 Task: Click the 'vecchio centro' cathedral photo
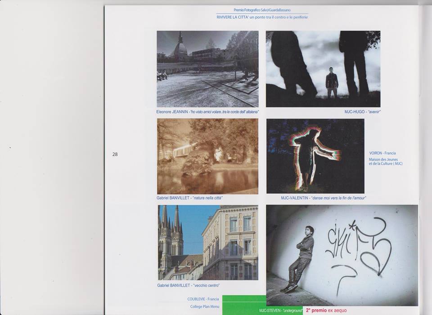pyautogui.click(x=208, y=242)
